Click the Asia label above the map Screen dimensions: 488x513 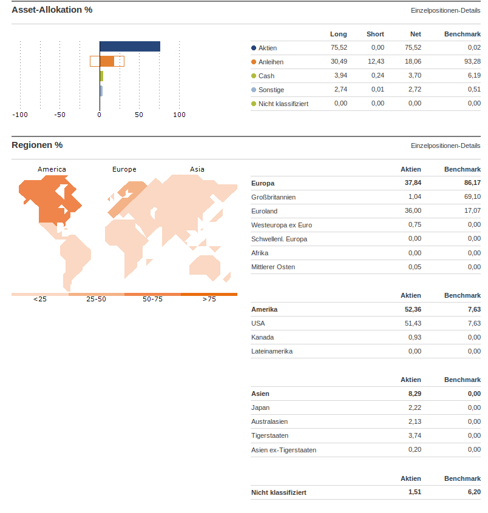[x=197, y=169]
